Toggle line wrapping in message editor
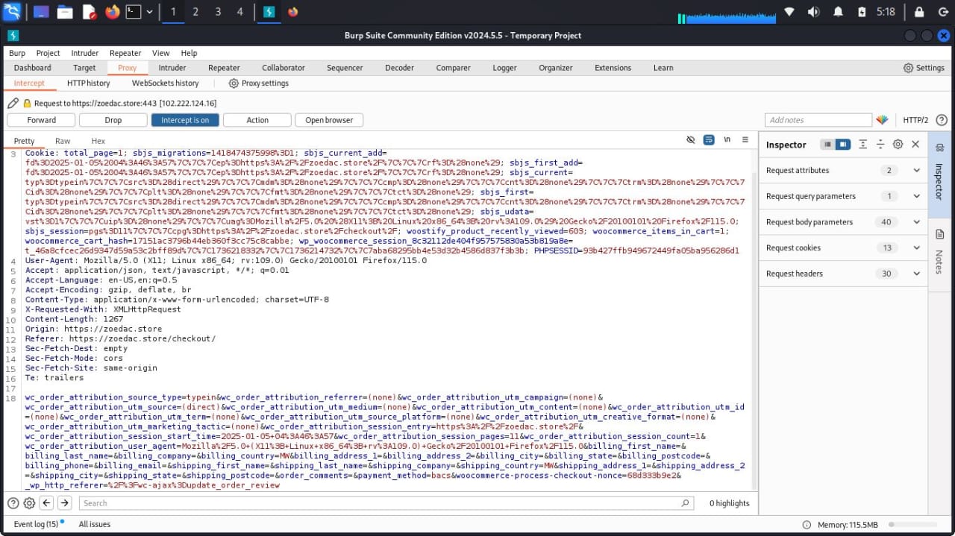Viewport: 955px width, 536px height. point(709,140)
